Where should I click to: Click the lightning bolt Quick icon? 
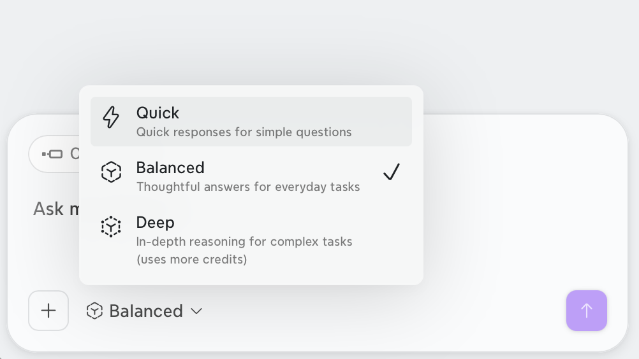(x=111, y=117)
